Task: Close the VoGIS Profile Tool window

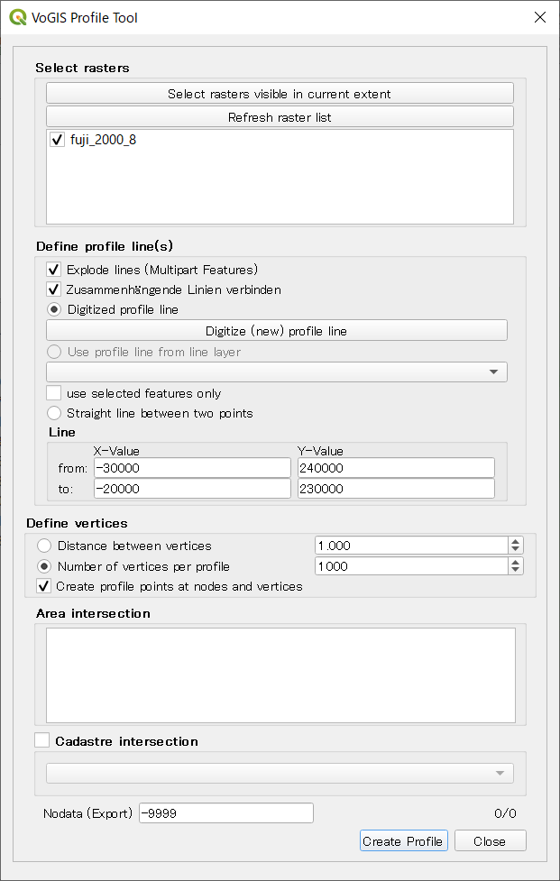Action: point(540,17)
